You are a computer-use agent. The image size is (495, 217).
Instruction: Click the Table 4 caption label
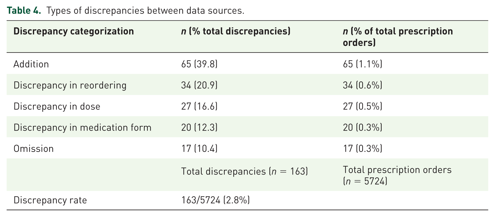tap(24, 10)
